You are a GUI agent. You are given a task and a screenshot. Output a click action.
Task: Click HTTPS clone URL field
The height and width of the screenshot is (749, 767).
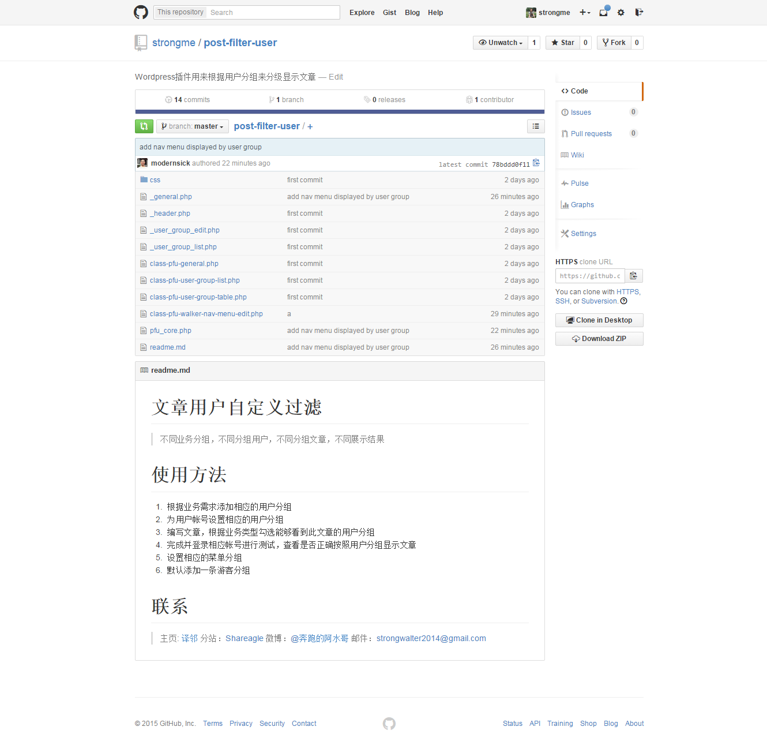(590, 276)
